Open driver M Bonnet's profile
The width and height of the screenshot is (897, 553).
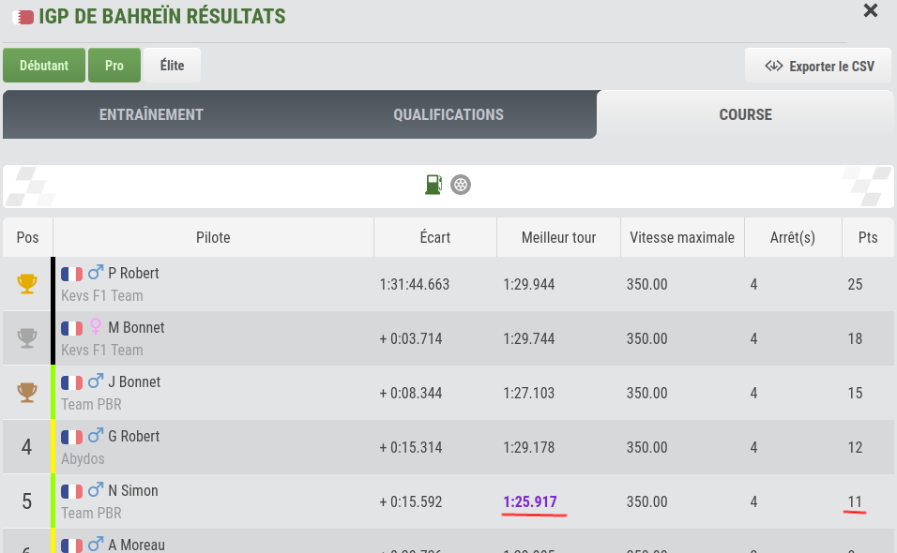[x=136, y=327]
